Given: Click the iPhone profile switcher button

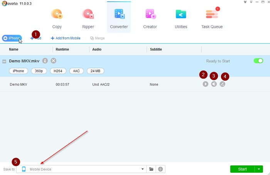Looking at the screenshot, I should [x=12, y=38].
